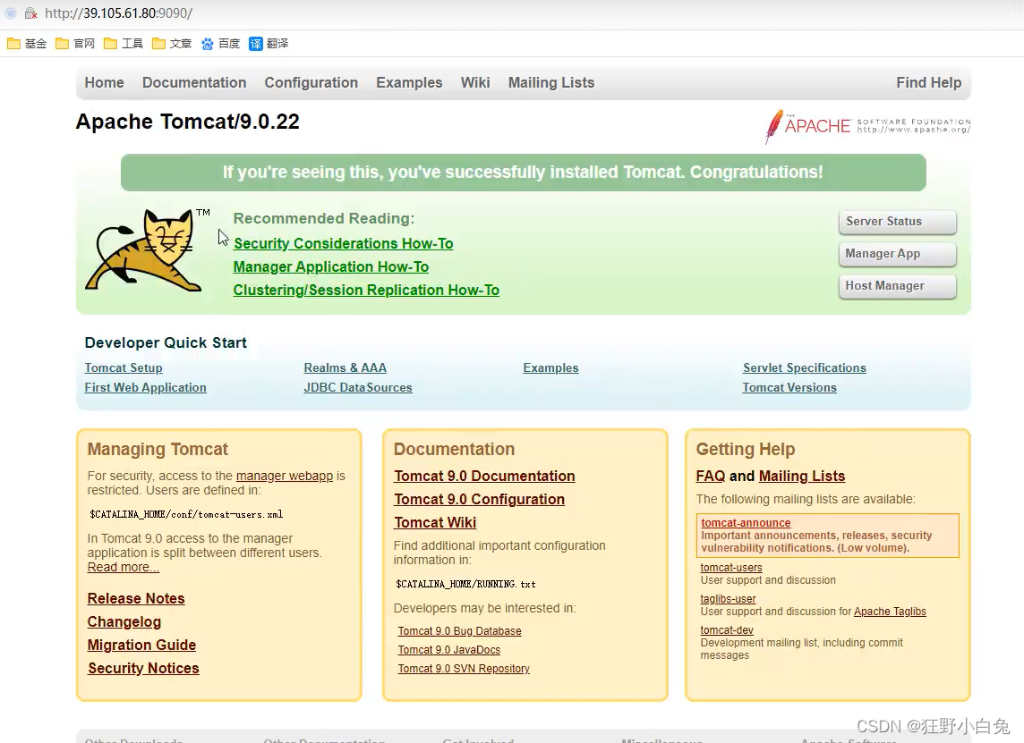This screenshot has width=1024, height=743.
Task: Open the Tomcat Setup link
Action: (x=124, y=367)
